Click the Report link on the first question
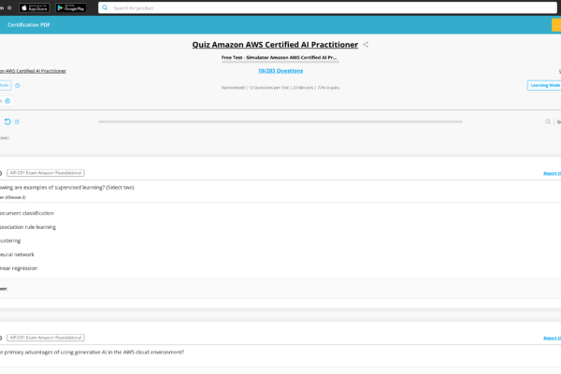Screen dimensions: 561x374 point(552,173)
